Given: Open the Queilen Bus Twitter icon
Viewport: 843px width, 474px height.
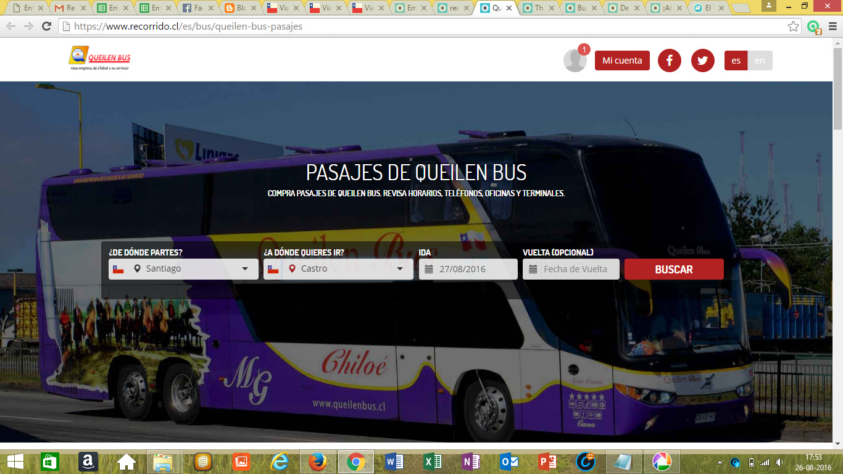Looking at the screenshot, I should (x=702, y=60).
